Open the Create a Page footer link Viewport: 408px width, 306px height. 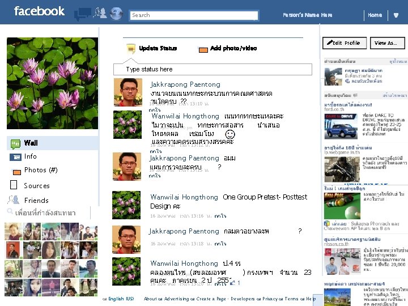211,299
